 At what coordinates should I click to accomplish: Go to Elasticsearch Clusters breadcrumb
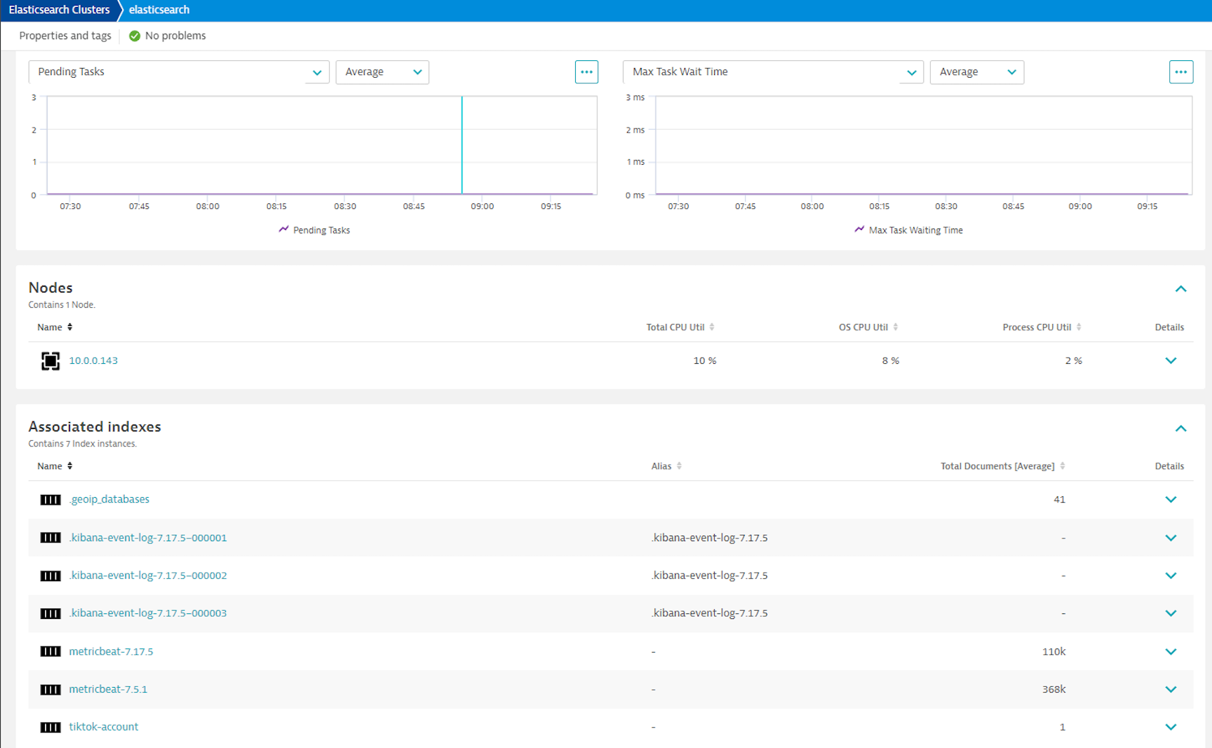(59, 10)
